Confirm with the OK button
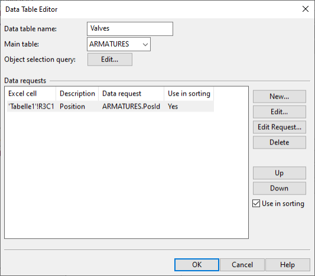The width and height of the screenshot is (315, 276). click(197, 265)
